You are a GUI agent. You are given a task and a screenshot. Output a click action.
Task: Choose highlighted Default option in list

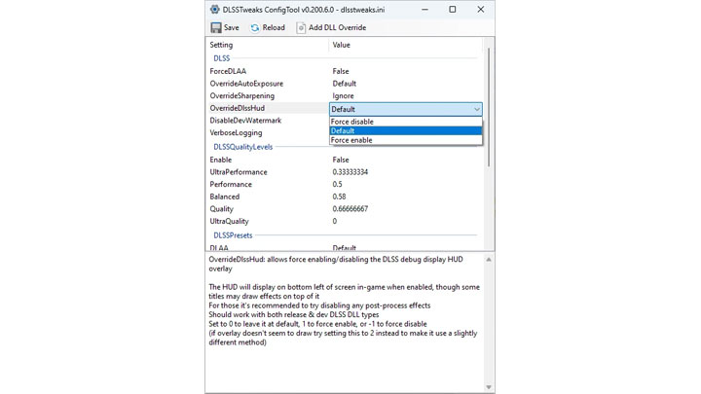tap(405, 131)
